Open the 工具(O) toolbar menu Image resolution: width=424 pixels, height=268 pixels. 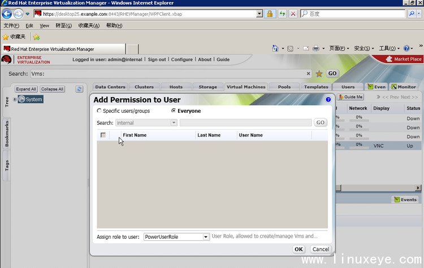pyautogui.click(x=389, y=49)
